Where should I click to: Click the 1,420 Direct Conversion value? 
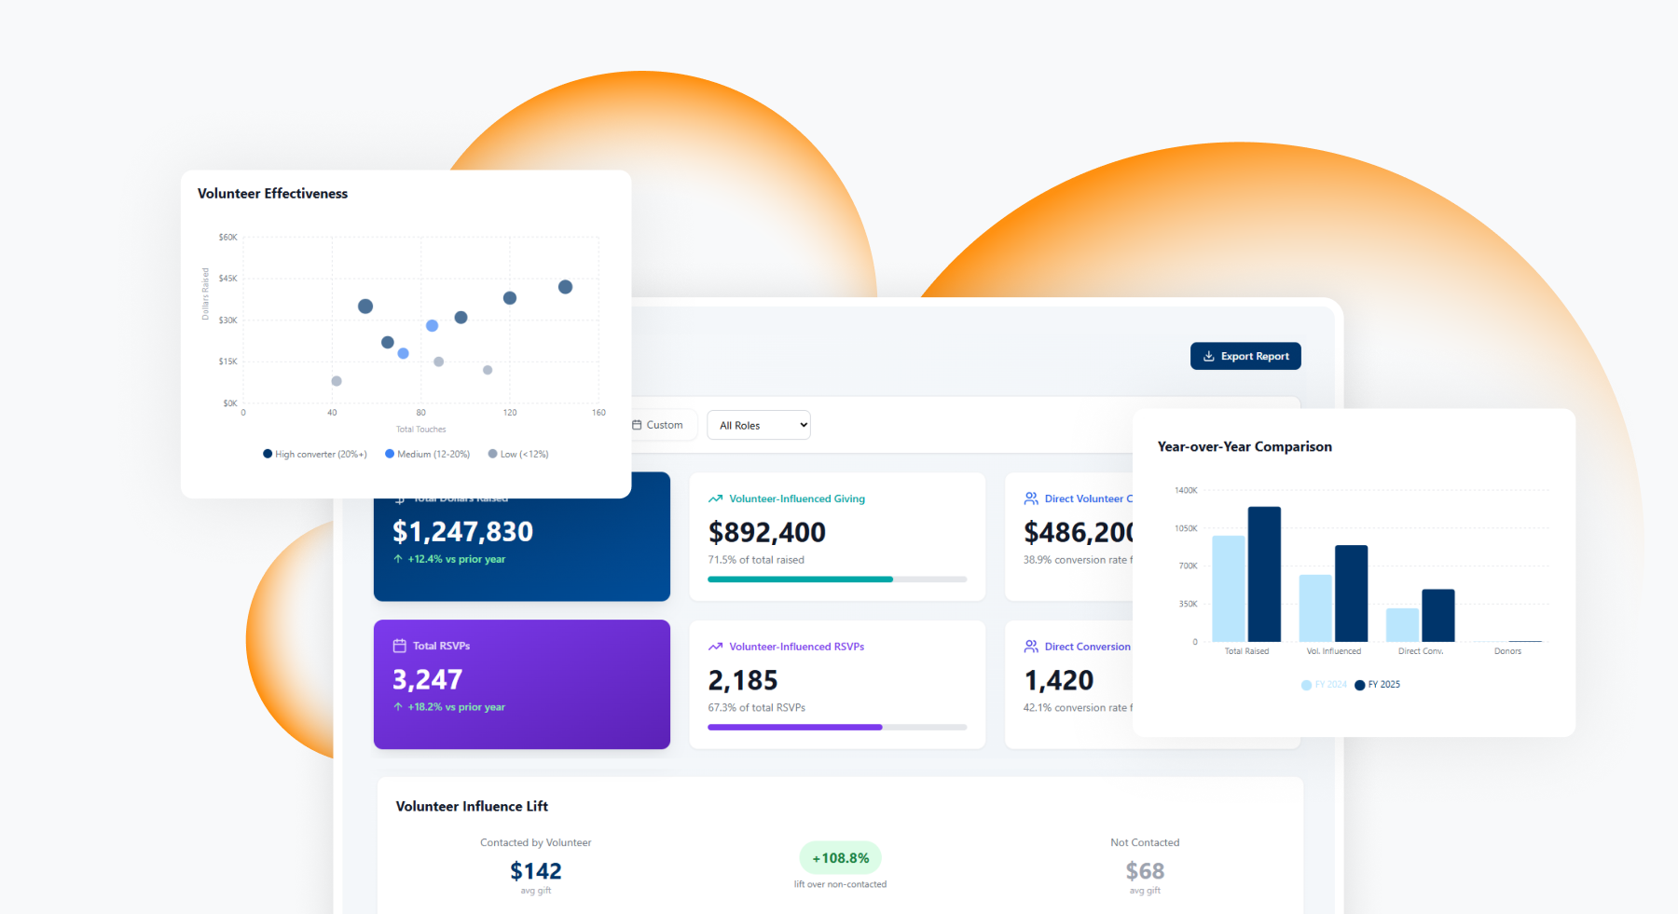point(1058,680)
